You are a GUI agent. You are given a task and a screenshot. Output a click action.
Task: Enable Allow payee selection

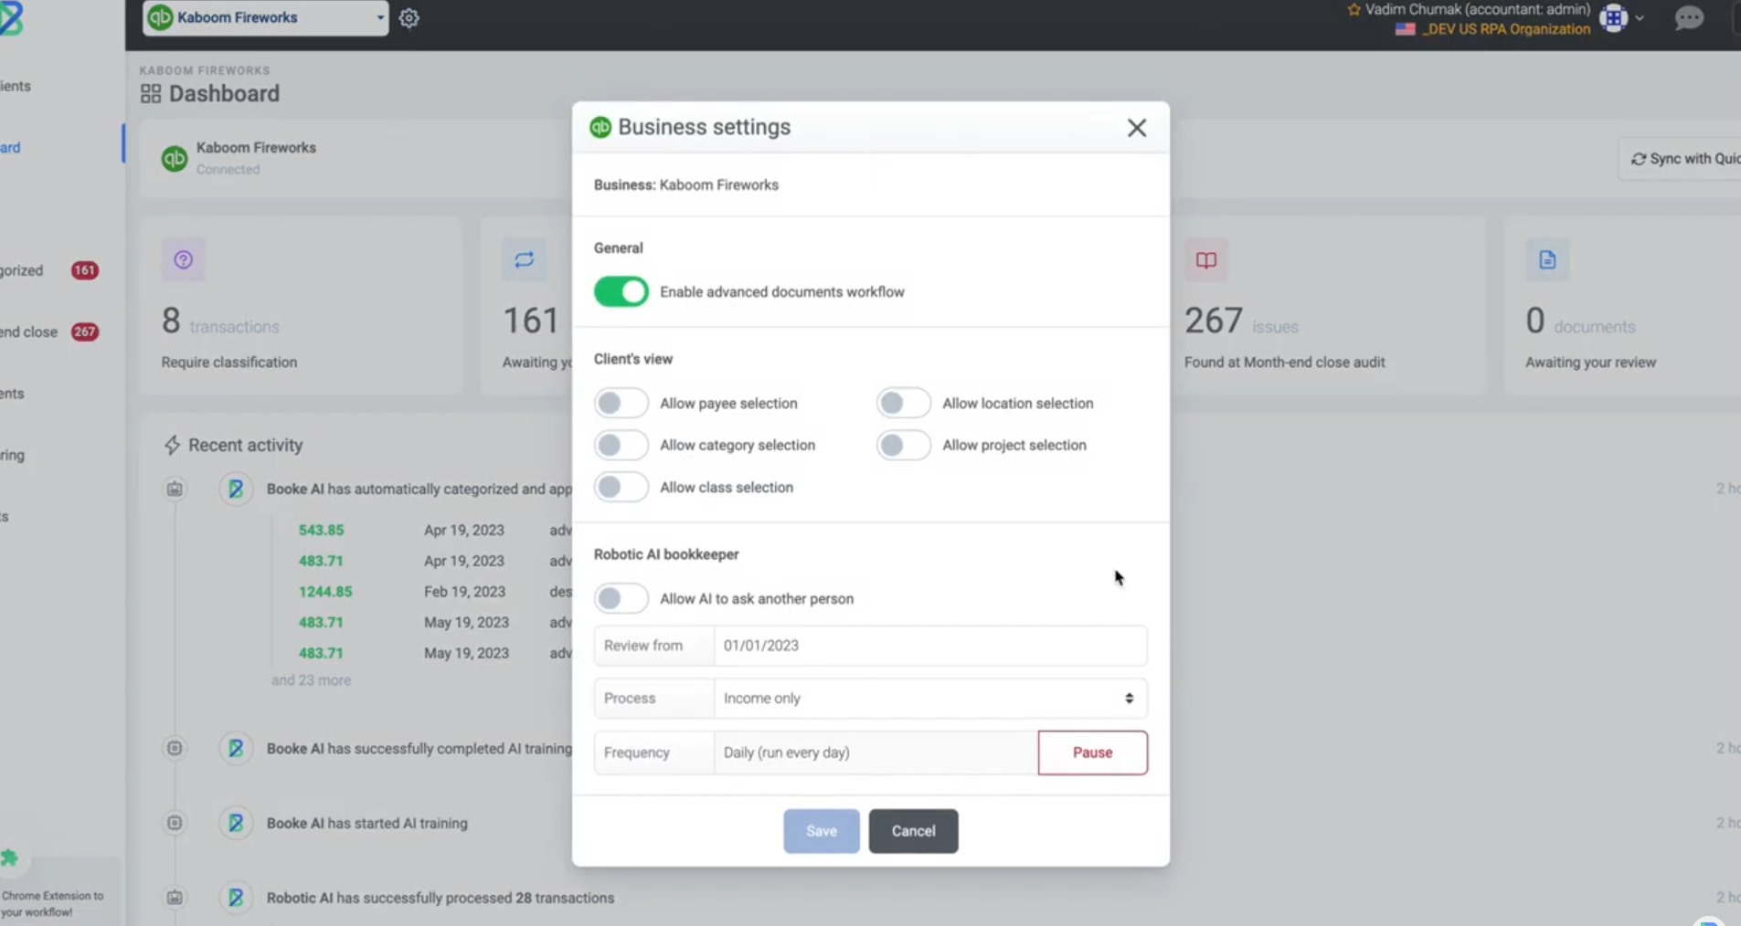pyautogui.click(x=621, y=403)
